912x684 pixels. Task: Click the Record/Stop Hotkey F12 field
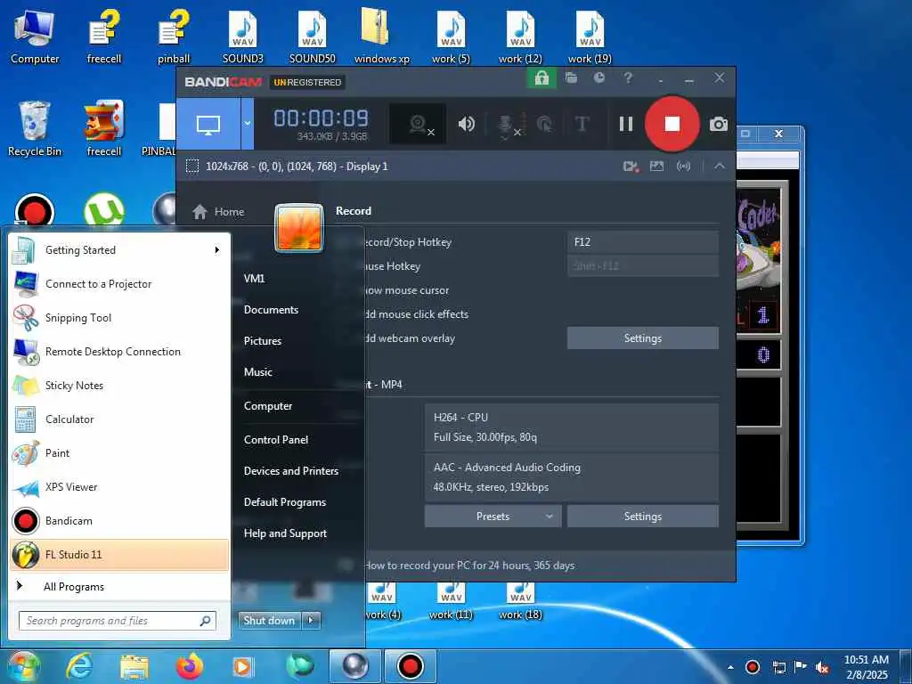pyautogui.click(x=643, y=242)
